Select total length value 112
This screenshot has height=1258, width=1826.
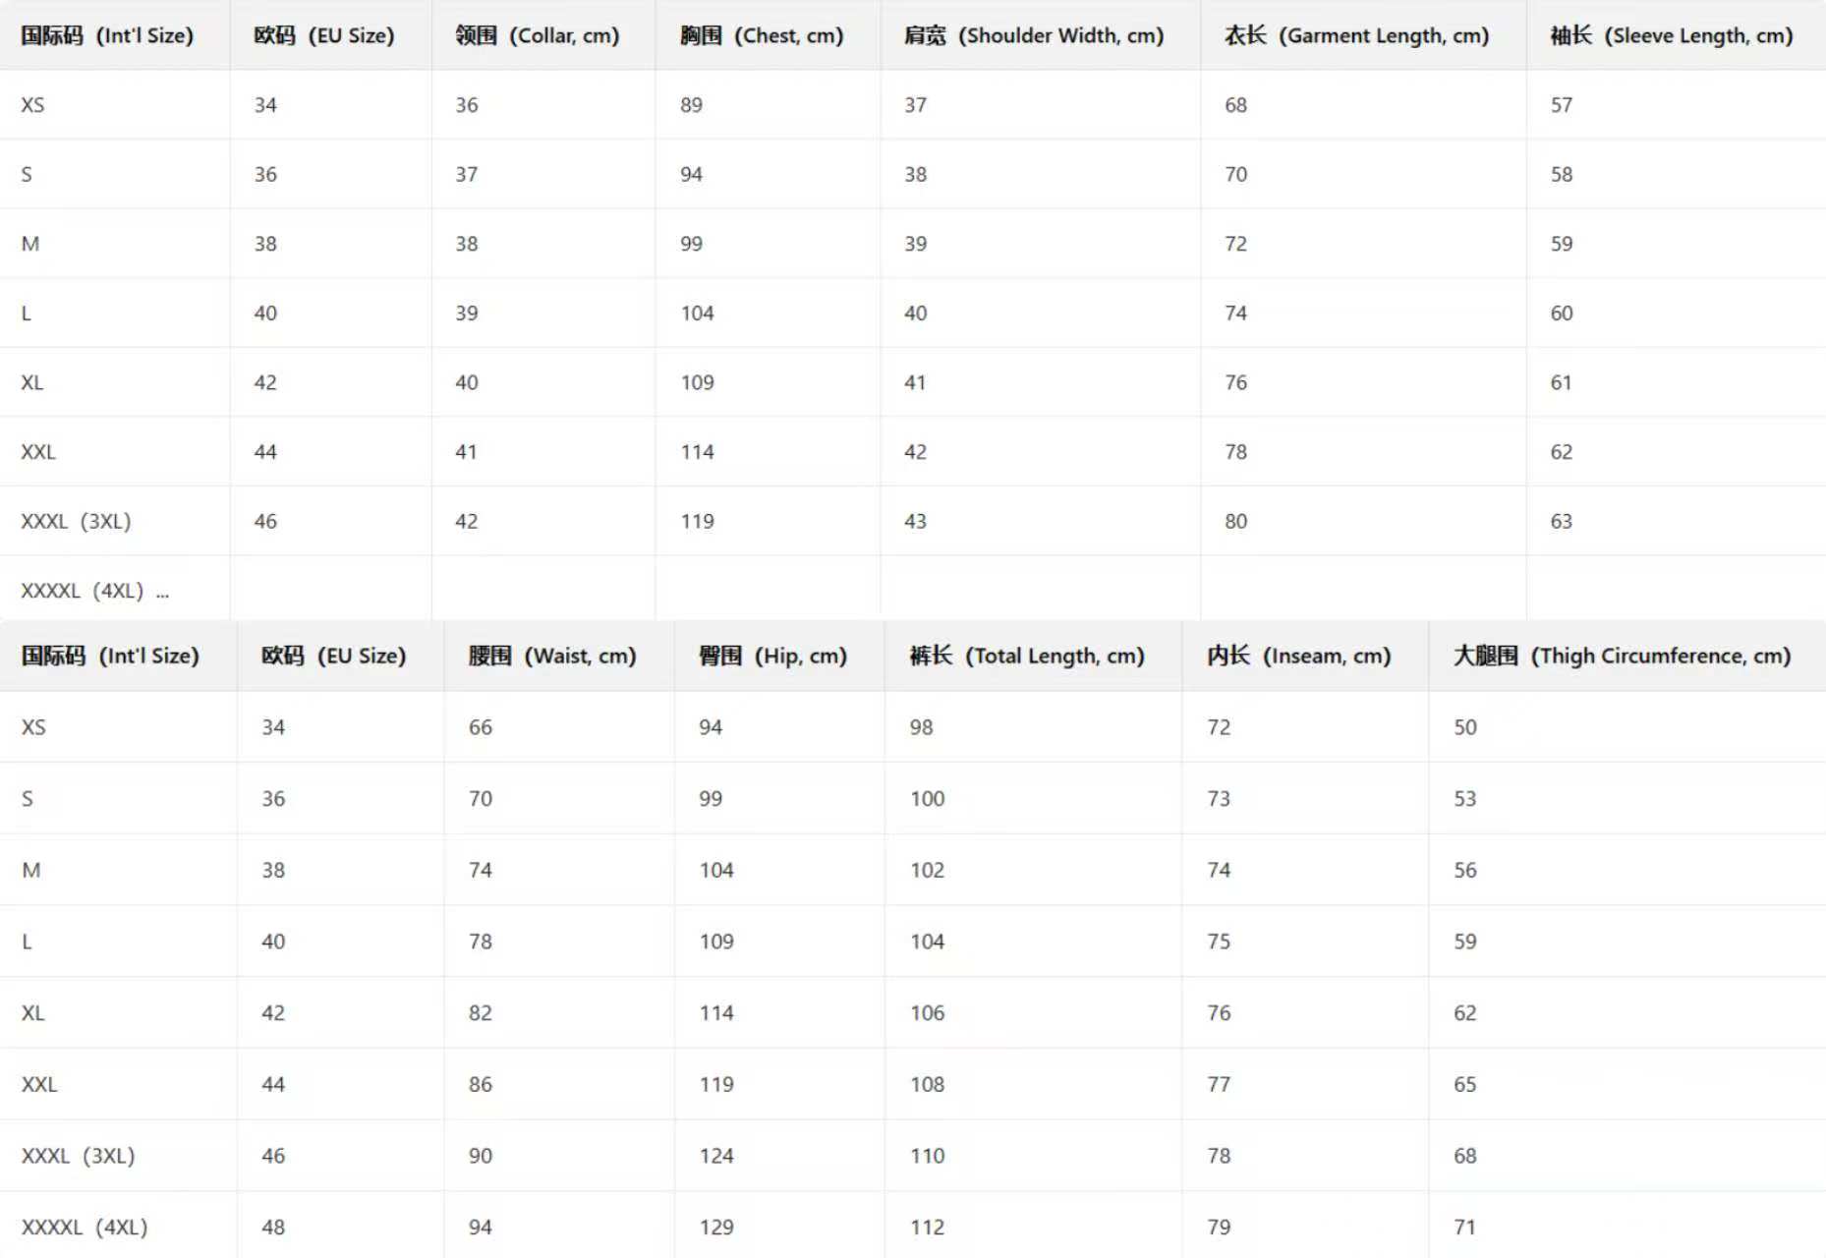click(927, 1227)
